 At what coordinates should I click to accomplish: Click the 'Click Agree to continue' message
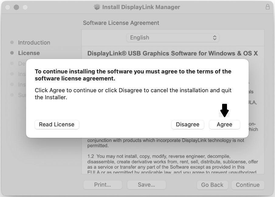(x=133, y=94)
